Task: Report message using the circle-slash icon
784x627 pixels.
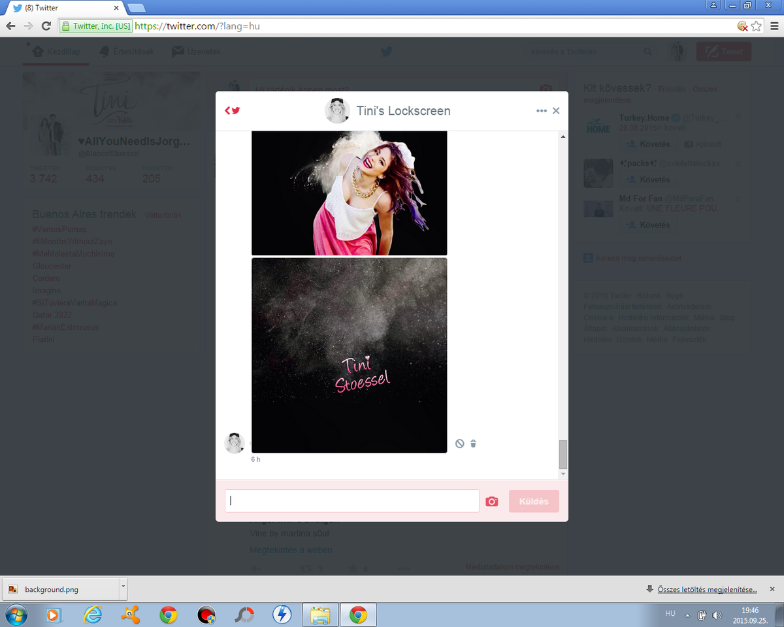Action: [x=459, y=443]
